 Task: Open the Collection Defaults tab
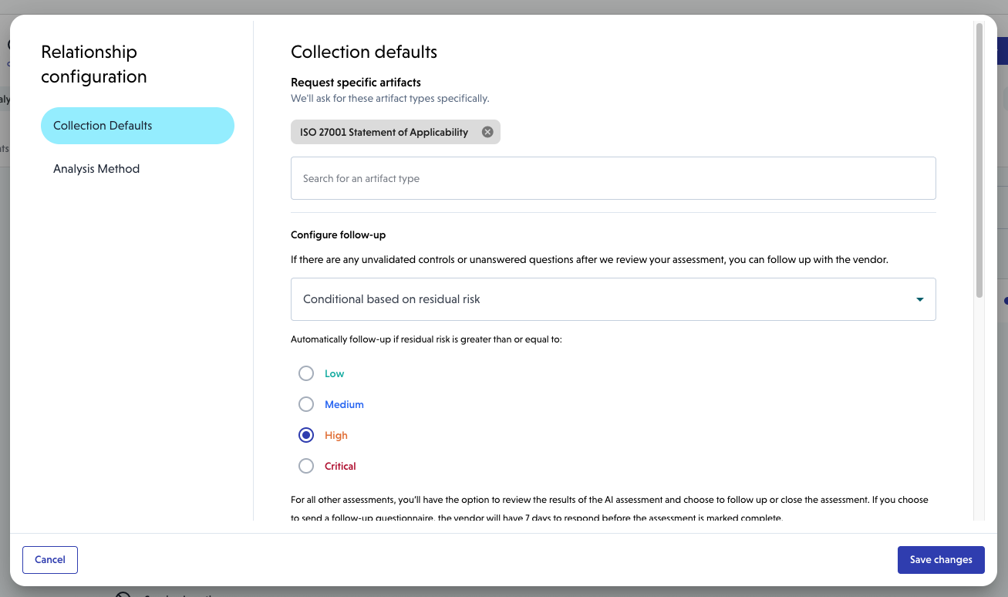(137, 126)
